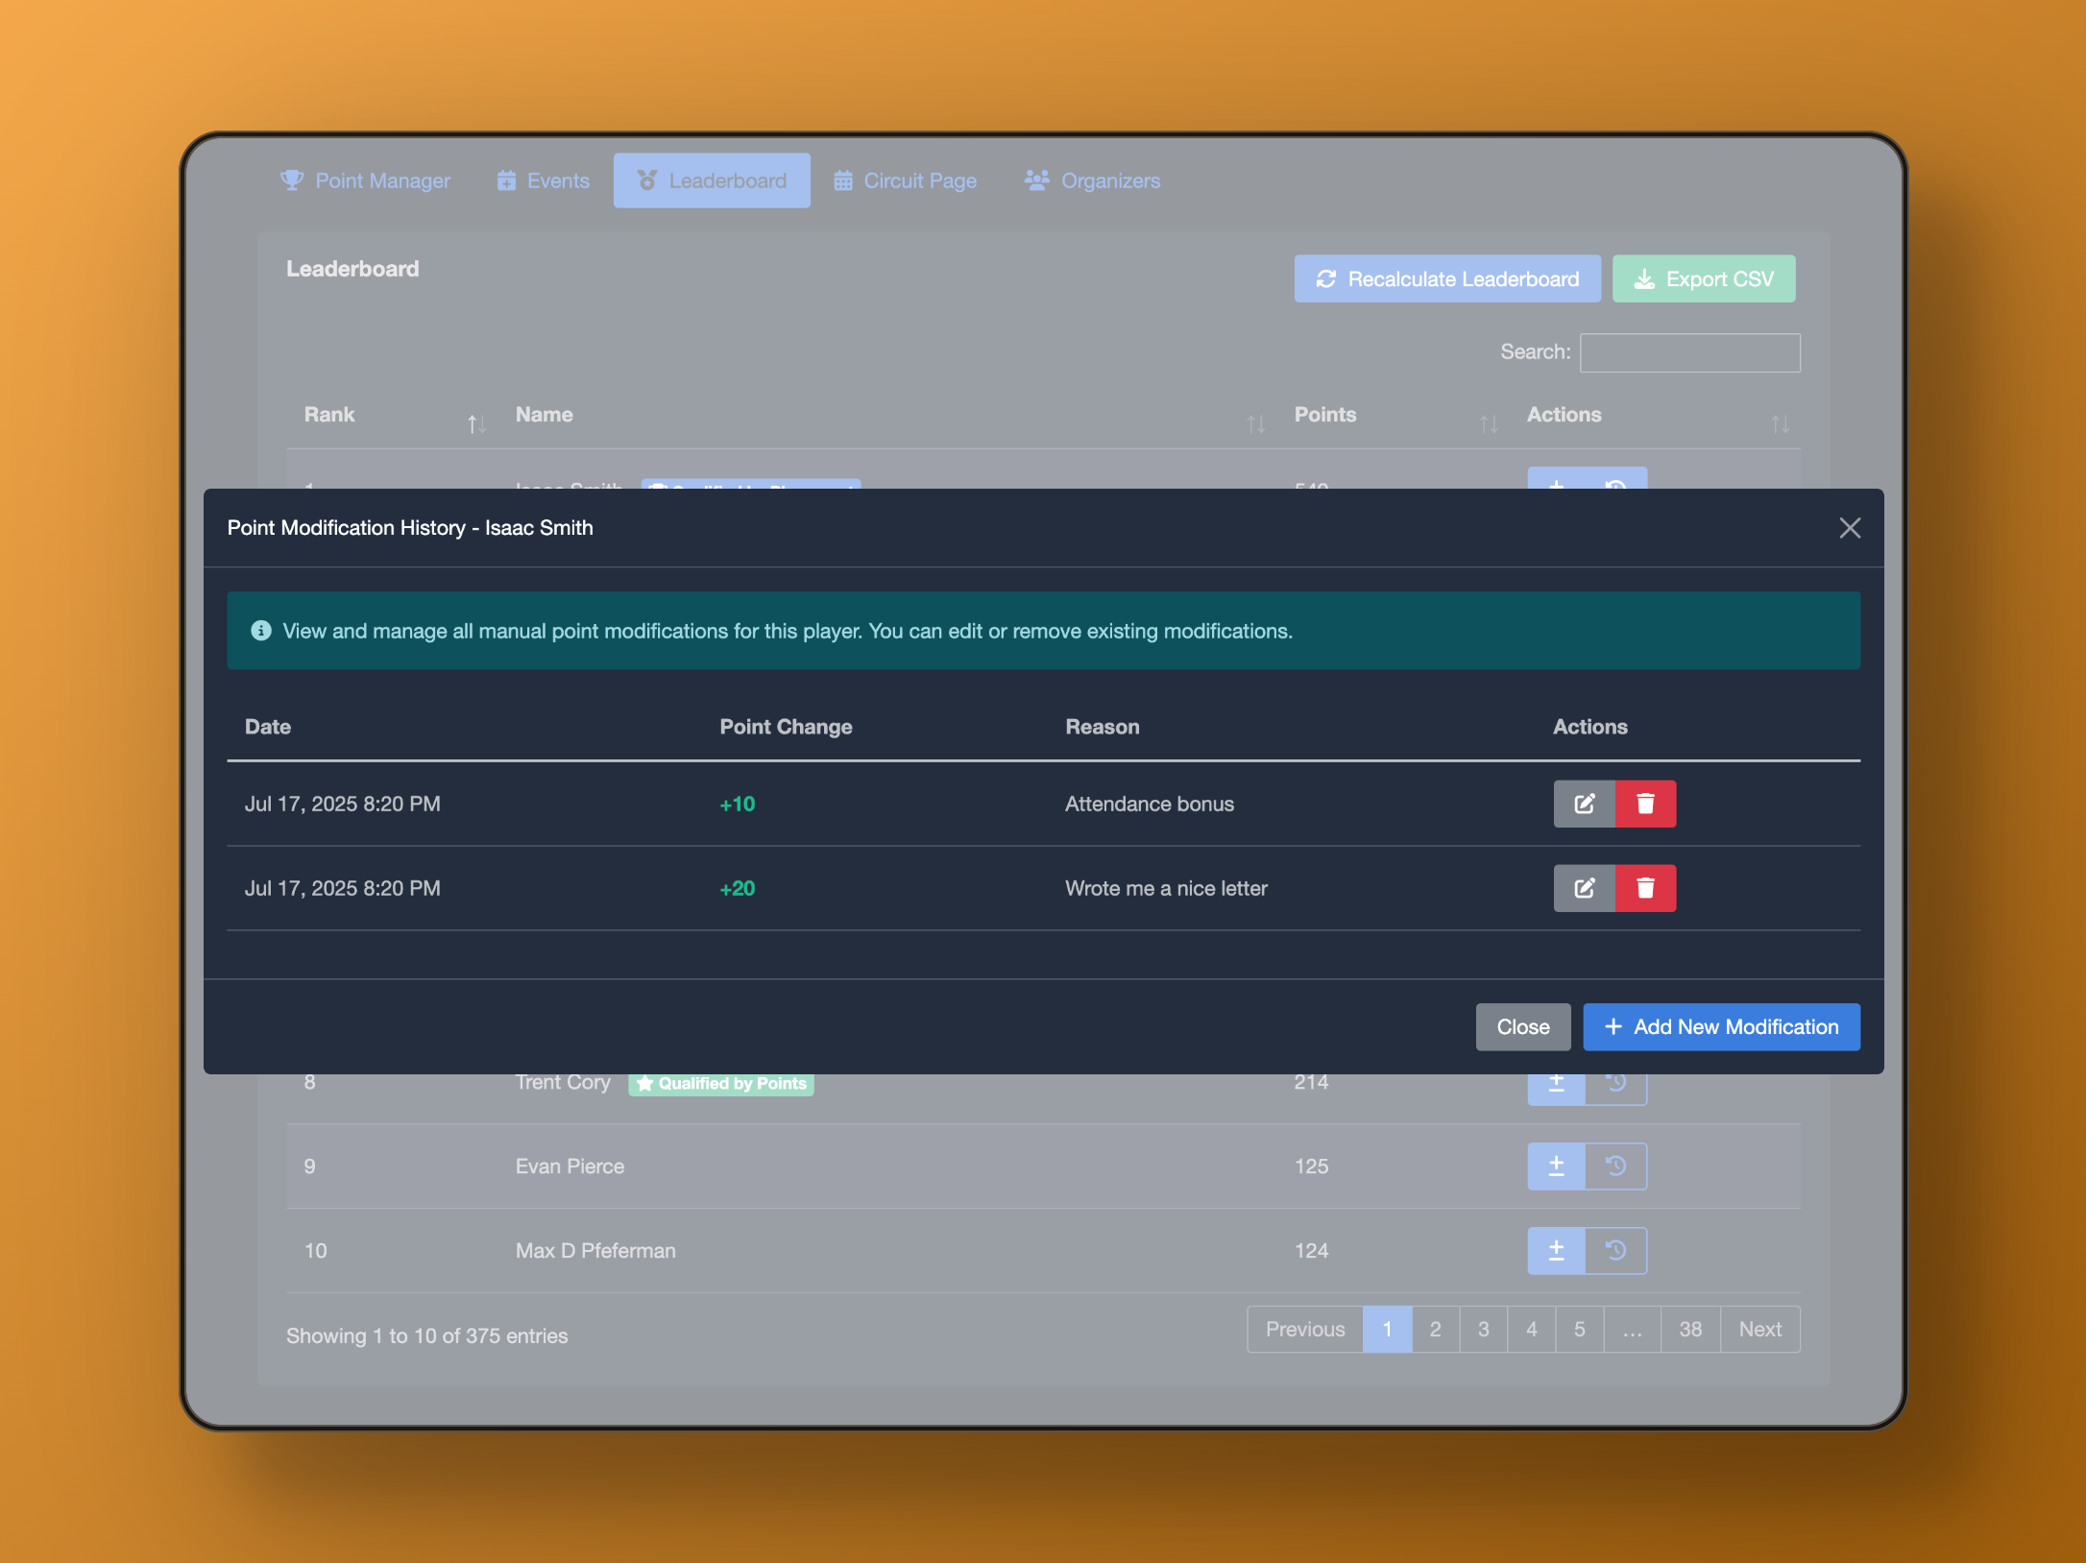2086x1563 pixels.
Task: Open history icon for Evan Pierce
Action: pyautogui.click(x=1616, y=1166)
